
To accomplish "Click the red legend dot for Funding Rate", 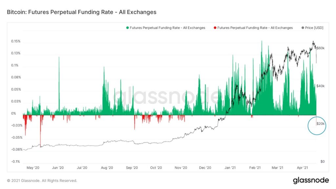I will point(215,28).
